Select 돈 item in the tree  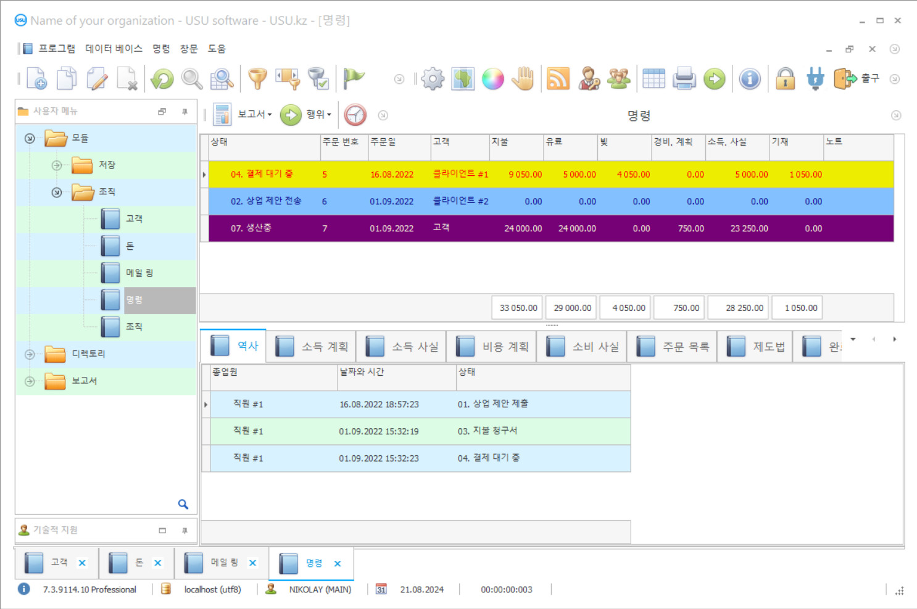click(130, 246)
